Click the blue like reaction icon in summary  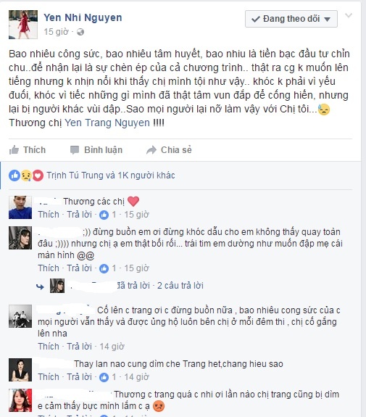tap(14, 176)
